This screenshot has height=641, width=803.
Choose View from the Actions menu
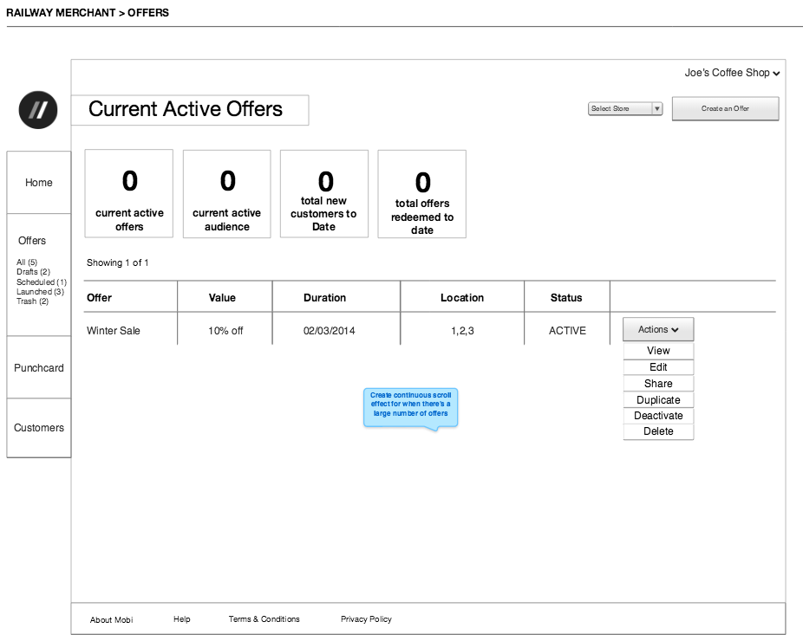(658, 351)
